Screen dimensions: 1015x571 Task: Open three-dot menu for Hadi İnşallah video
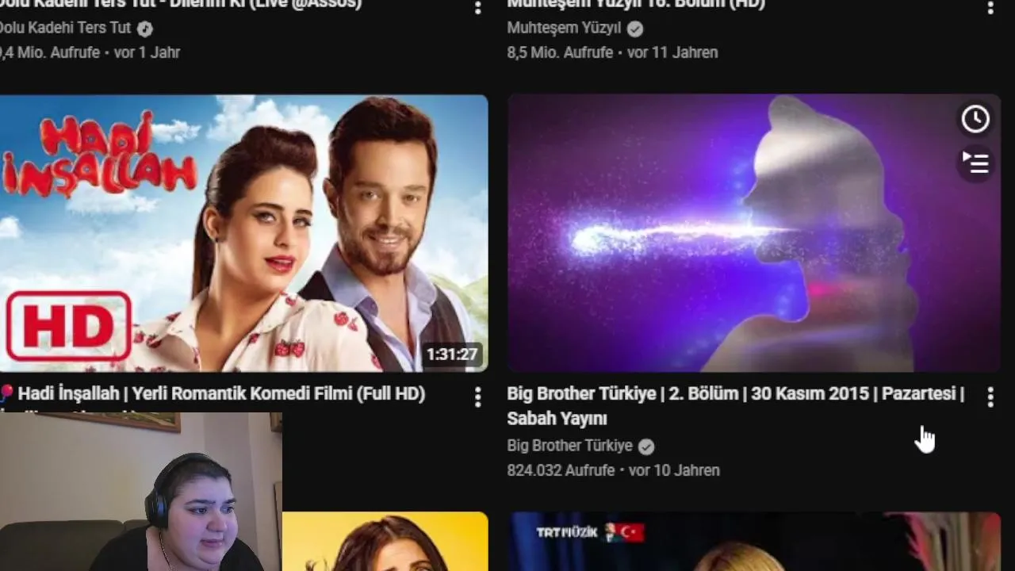click(477, 397)
